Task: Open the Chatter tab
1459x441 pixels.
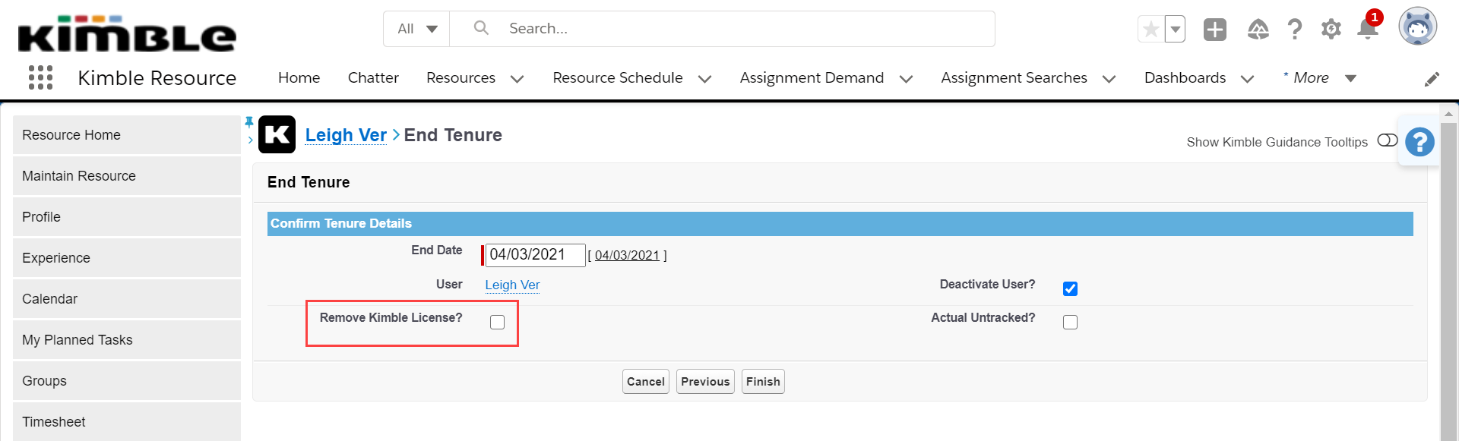Action: point(373,78)
